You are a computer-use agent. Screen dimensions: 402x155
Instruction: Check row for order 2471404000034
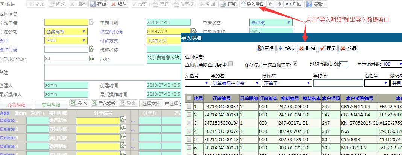pyautogui.click(x=189, y=106)
